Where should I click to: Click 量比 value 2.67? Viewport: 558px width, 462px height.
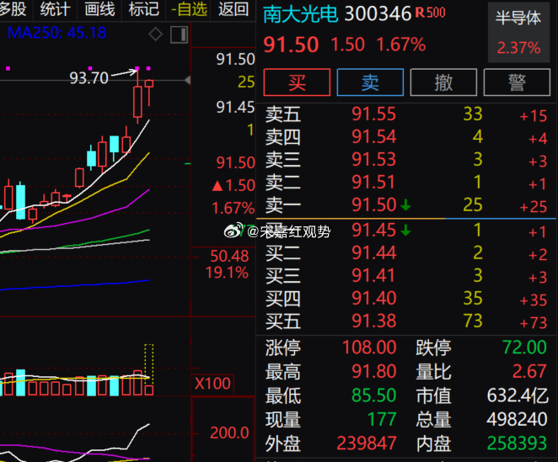529,371
